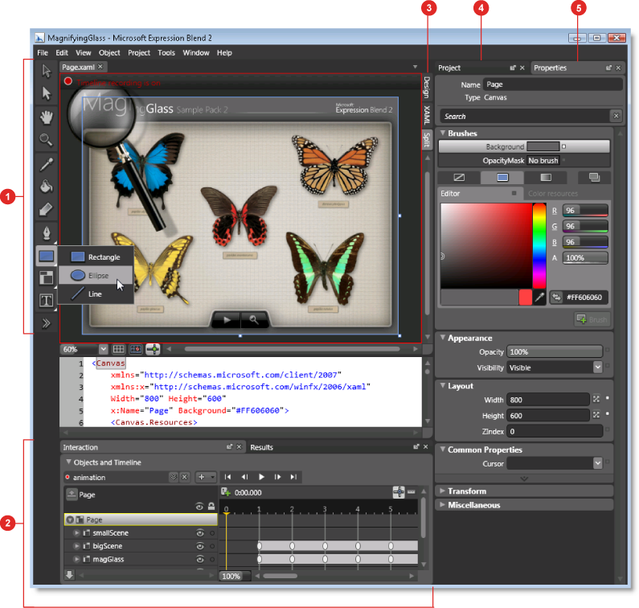This screenshot has width=639, height=608.
Task: Close the animation storyboard
Action: (185, 477)
